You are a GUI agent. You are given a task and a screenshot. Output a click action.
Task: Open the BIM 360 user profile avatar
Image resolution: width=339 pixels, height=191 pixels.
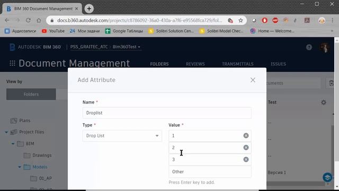(x=325, y=47)
